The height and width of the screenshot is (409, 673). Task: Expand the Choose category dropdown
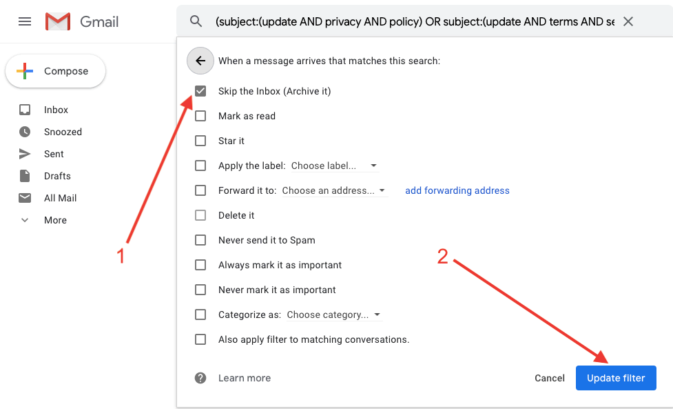click(x=334, y=315)
